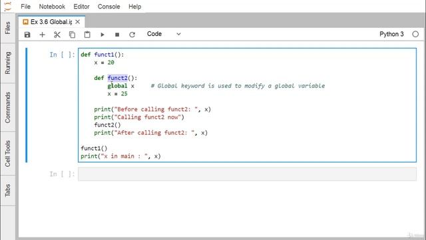The height and width of the screenshot is (240, 426).
Task: Click the 'Before calling funct2' print line
Action: pyautogui.click(x=152, y=109)
